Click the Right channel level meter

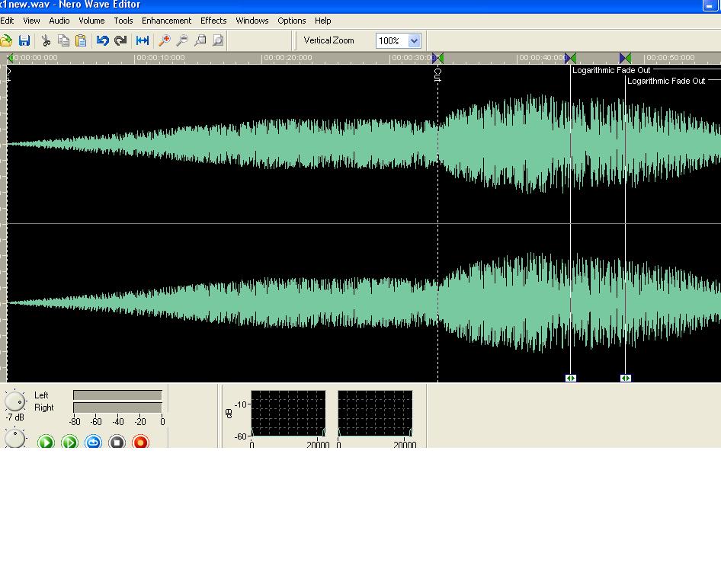point(117,408)
